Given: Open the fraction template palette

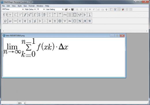Looking at the screenshot, I should point(10,15).
